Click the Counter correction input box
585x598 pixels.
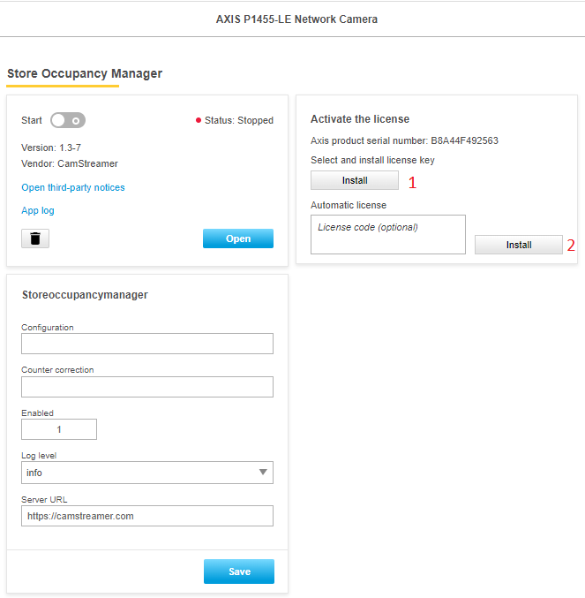pyautogui.click(x=147, y=387)
